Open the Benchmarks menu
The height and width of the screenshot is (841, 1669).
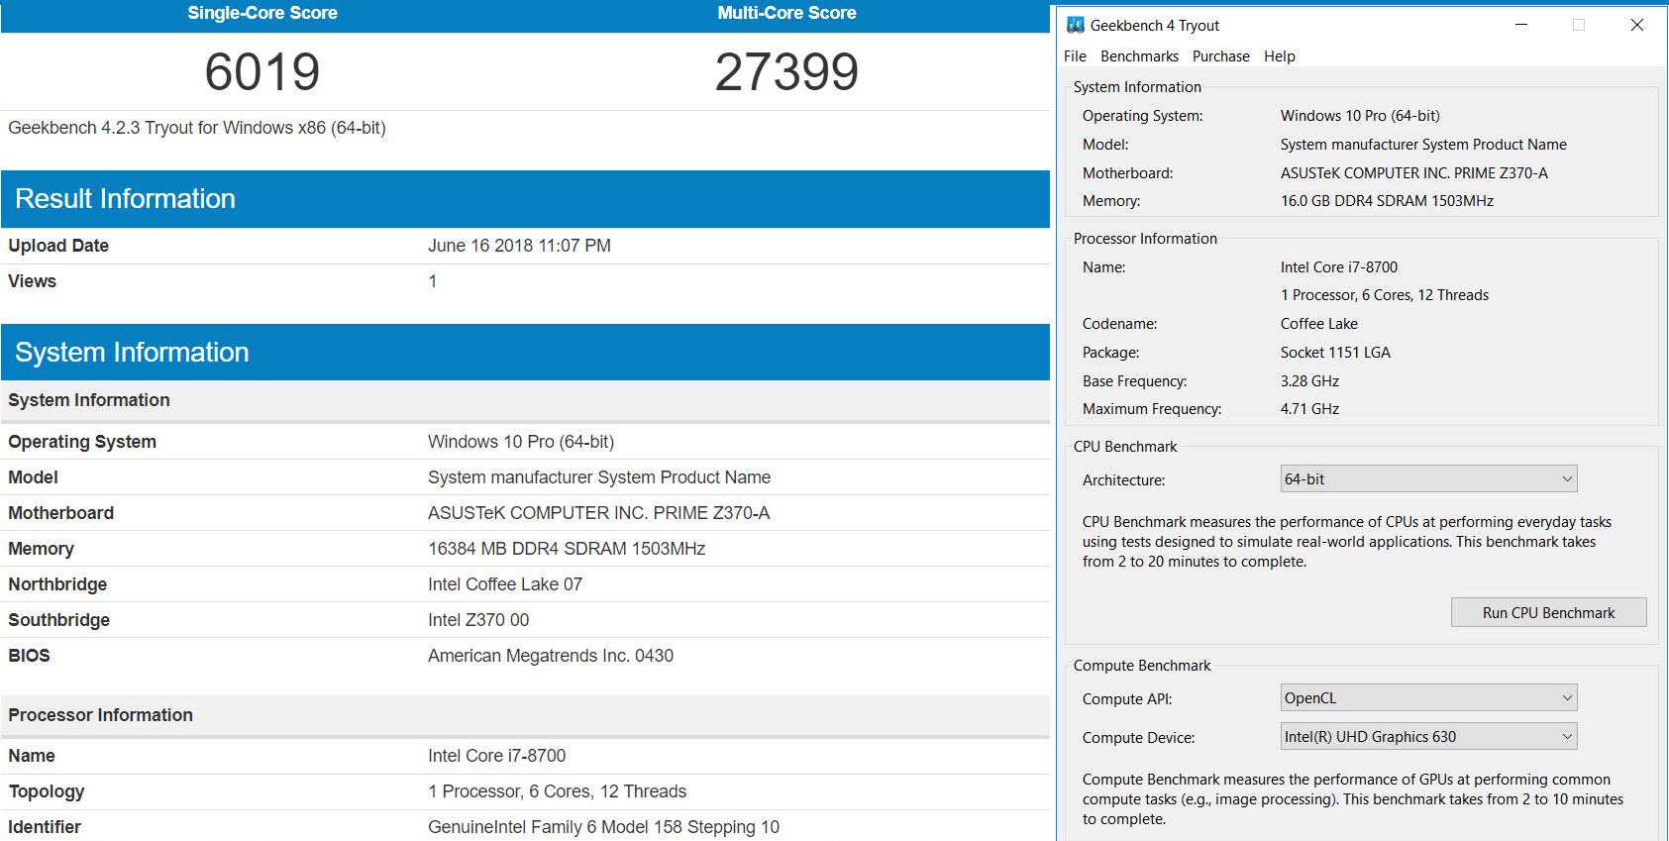1139,56
